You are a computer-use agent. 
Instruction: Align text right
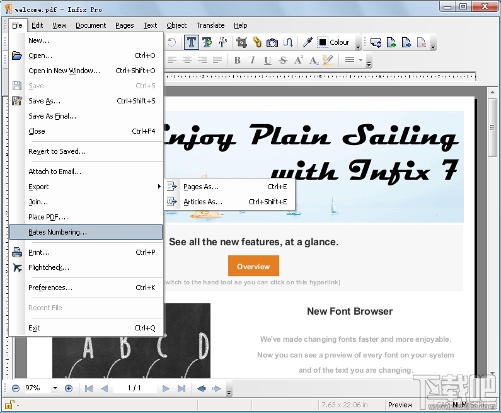(202, 60)
